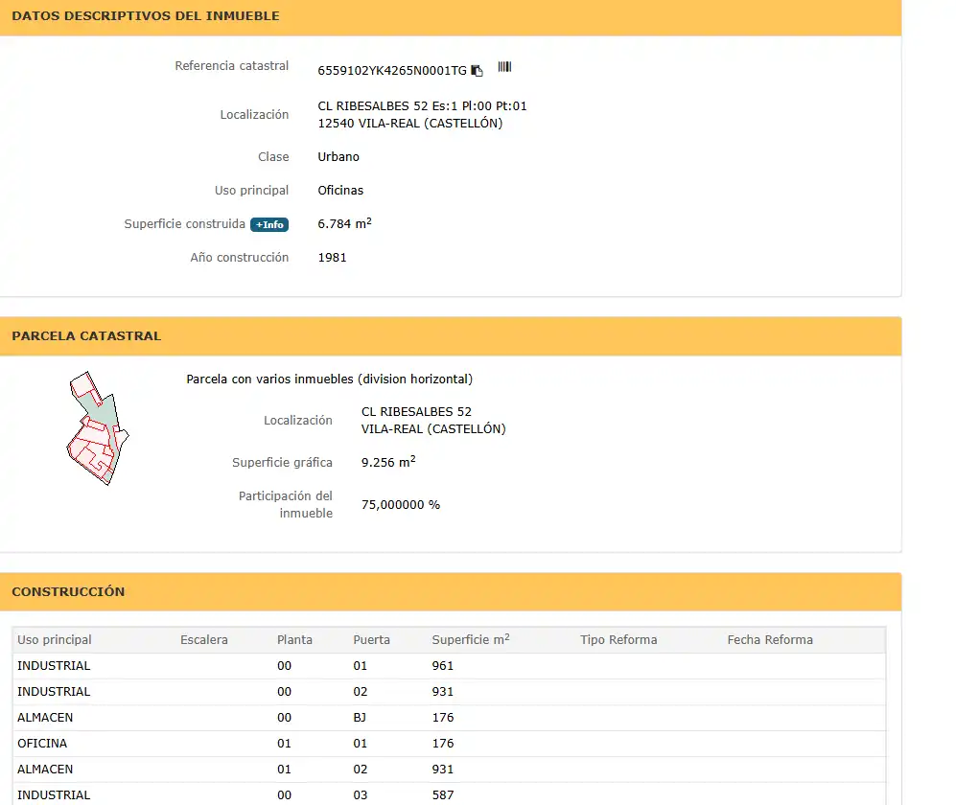Select the reference value 6559102YK4265N0001TG
Viewport: 956px width, 805px height.
tap(392, 71)
